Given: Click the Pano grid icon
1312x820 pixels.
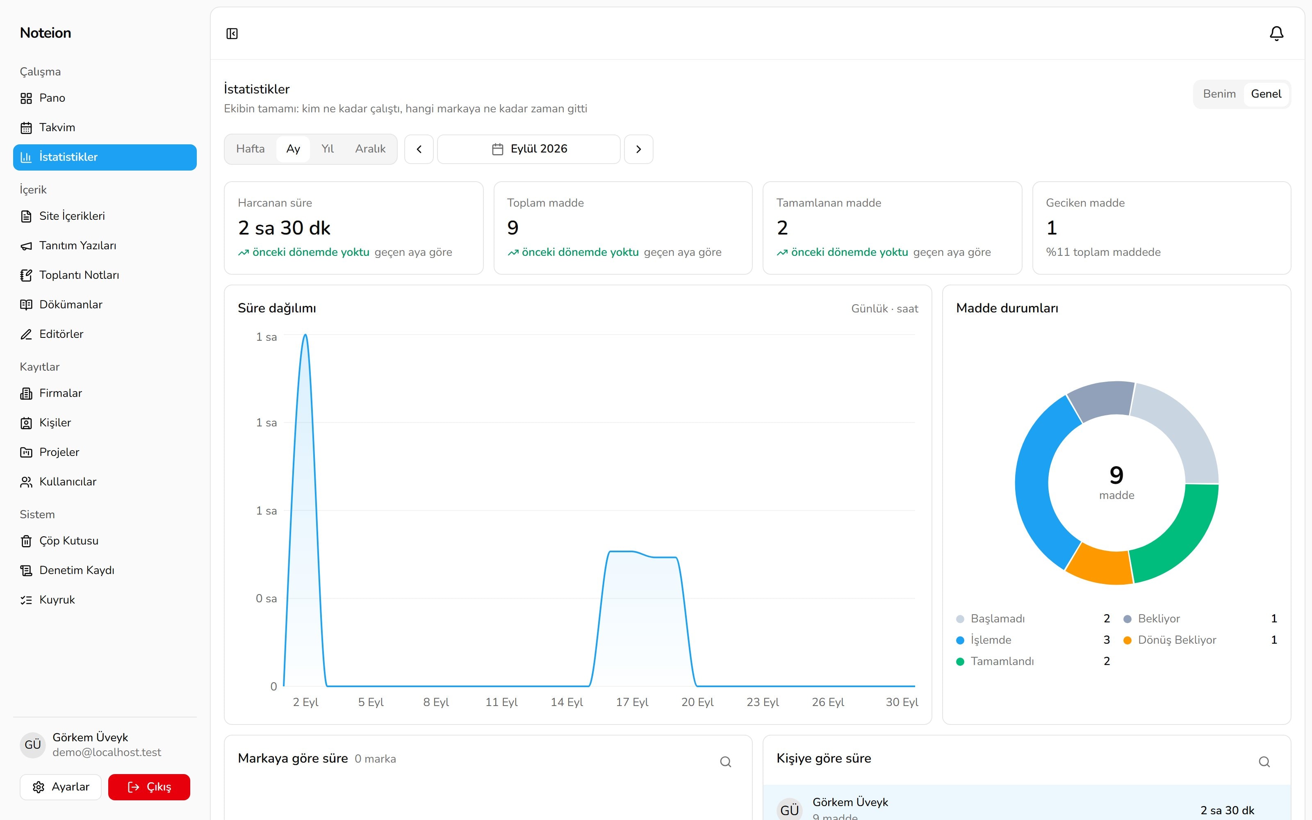Looking at the screenshot, I should coord(26,98).
